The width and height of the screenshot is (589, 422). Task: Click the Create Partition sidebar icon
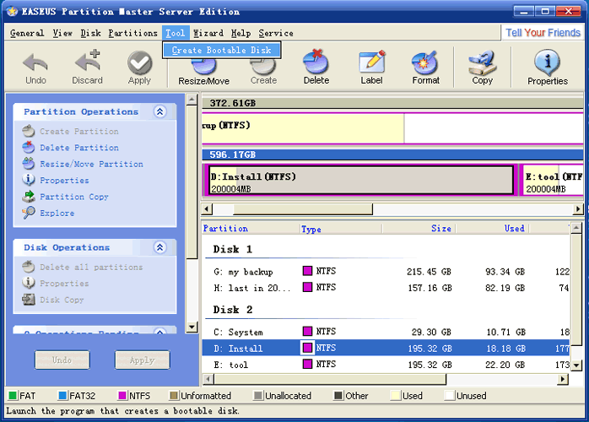tap(28, 131)
